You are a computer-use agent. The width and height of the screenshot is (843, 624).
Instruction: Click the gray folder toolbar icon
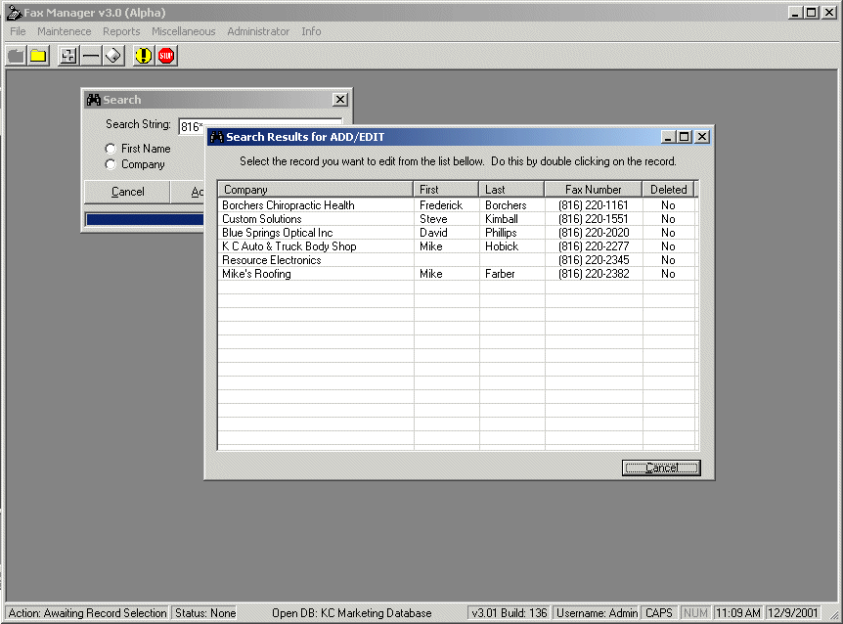[16, 56]
